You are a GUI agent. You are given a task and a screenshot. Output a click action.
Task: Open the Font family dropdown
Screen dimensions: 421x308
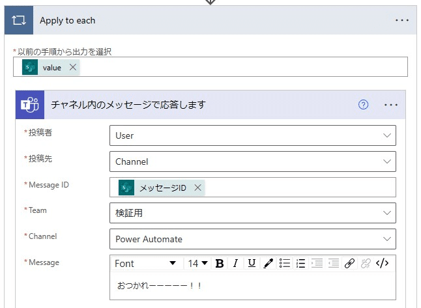pos(147,263)
